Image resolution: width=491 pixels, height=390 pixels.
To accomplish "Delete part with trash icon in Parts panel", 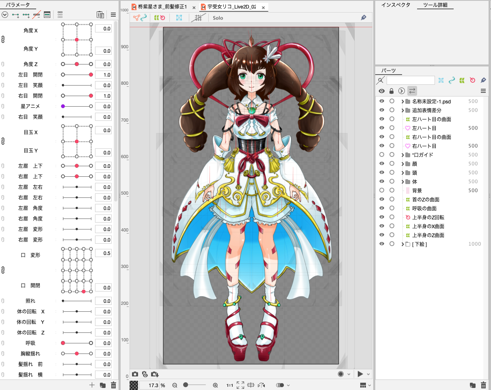I will 483,385.
